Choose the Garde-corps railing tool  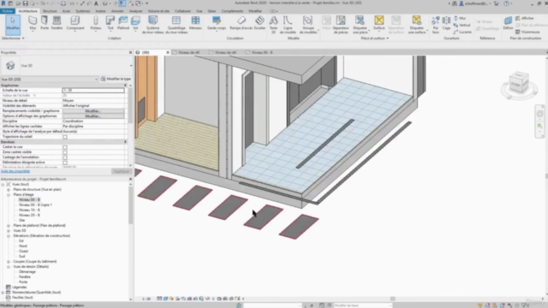(x=217, y=23)
